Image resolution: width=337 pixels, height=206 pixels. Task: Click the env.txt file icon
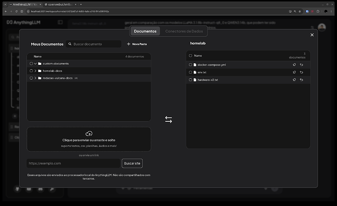point(195,72)
